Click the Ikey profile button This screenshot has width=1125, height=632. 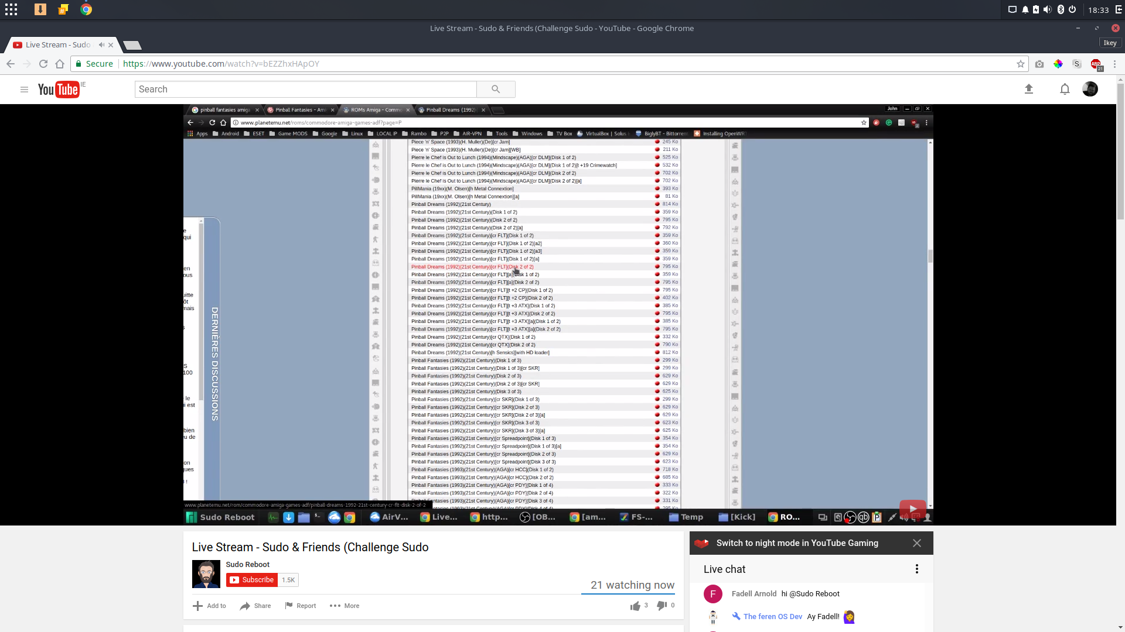(1110, 43)
